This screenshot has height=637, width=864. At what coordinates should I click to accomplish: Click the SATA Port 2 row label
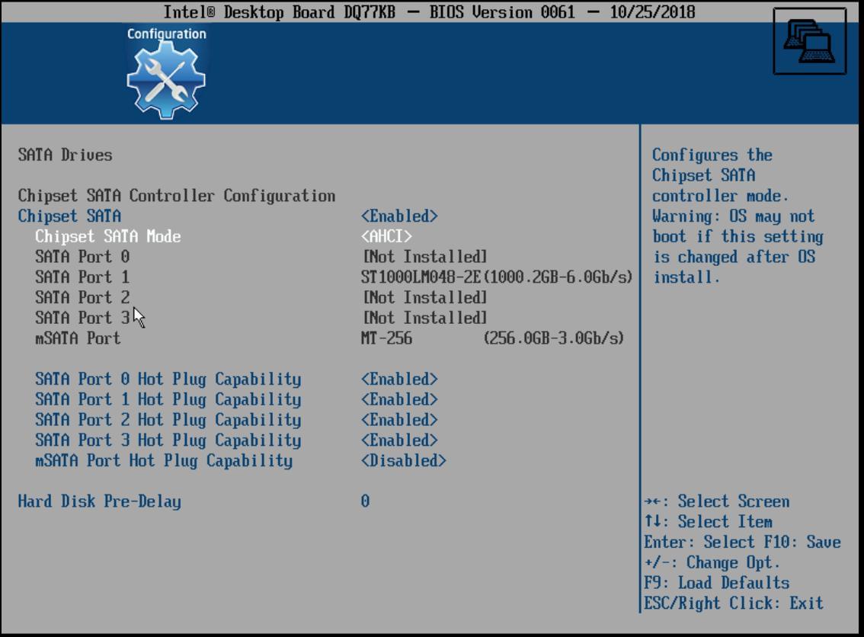pyautogui.click(x=82, y=298)
